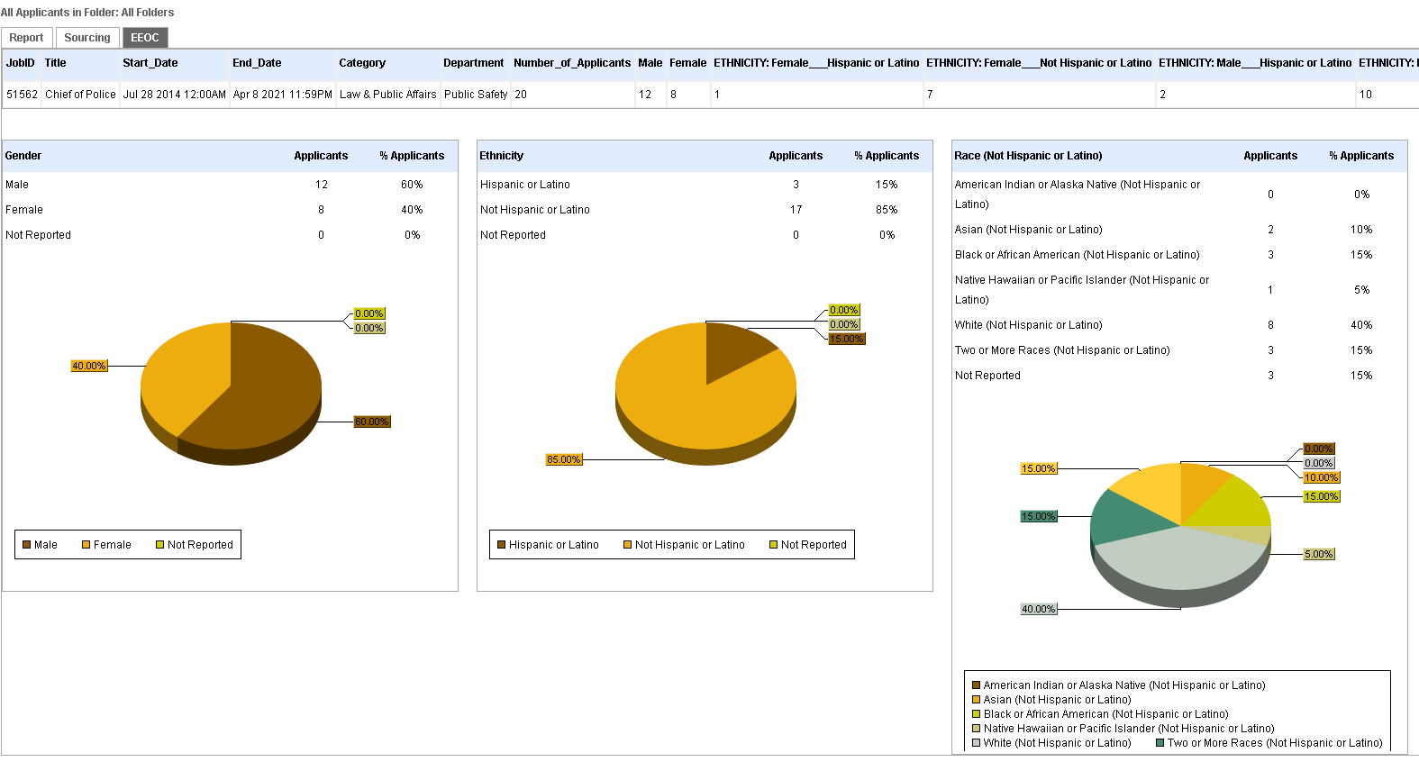1419x771 pixels.
Task: Click the End_Date column header
Action: pyautogui.click(x=257, y=63)
